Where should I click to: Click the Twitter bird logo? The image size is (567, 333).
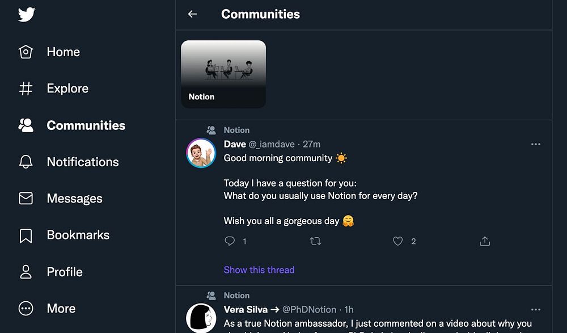[27, 14]
